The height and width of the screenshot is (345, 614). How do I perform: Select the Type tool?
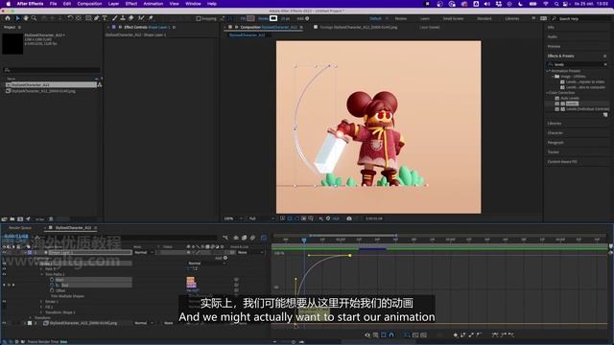point(105,18)
